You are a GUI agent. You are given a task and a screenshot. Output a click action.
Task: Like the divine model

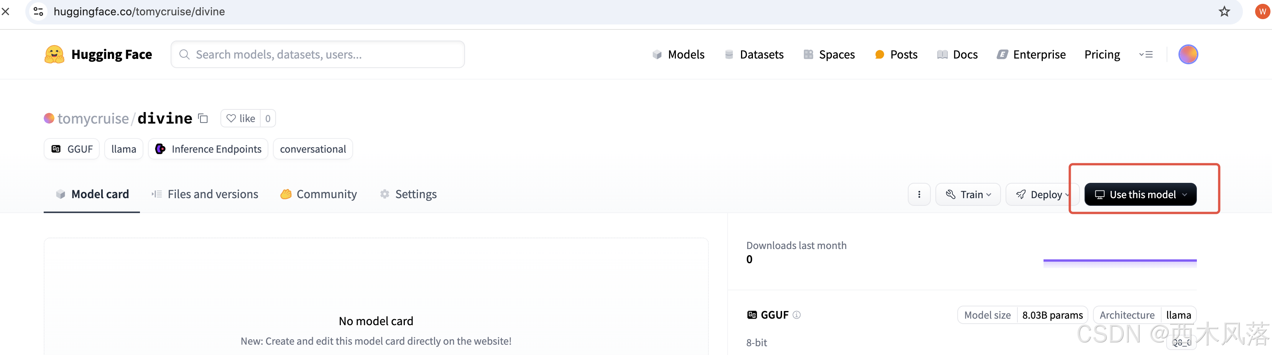[x=240, y=118]
